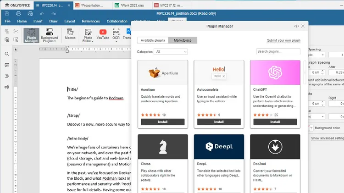Click the Paste icon in ribbon

click(x=7, y=39)
